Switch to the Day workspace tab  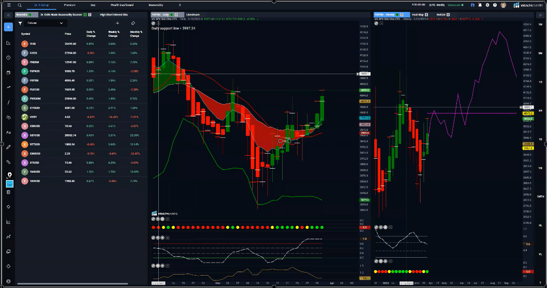point(93,5)
